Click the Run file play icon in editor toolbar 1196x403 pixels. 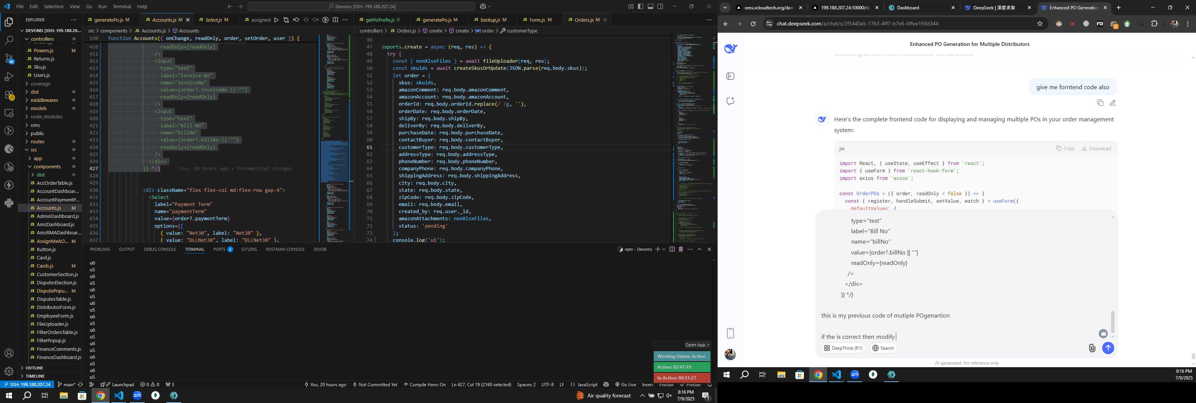point(276,20)
